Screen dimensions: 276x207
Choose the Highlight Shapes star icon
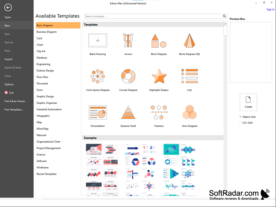159,76
